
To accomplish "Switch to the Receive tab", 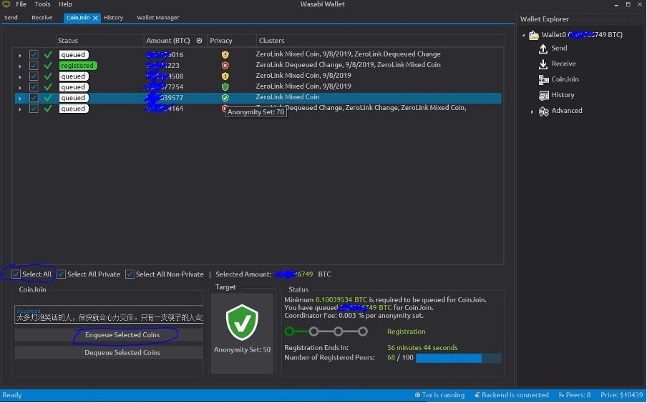I will point(42,17).
